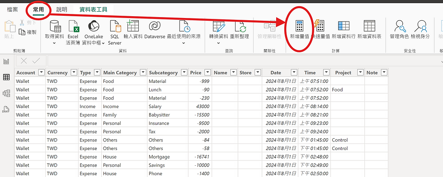This screenshot has height=177, width=443.
Task: Click 複製 (Copy) icon
Action: pos(22,32)
